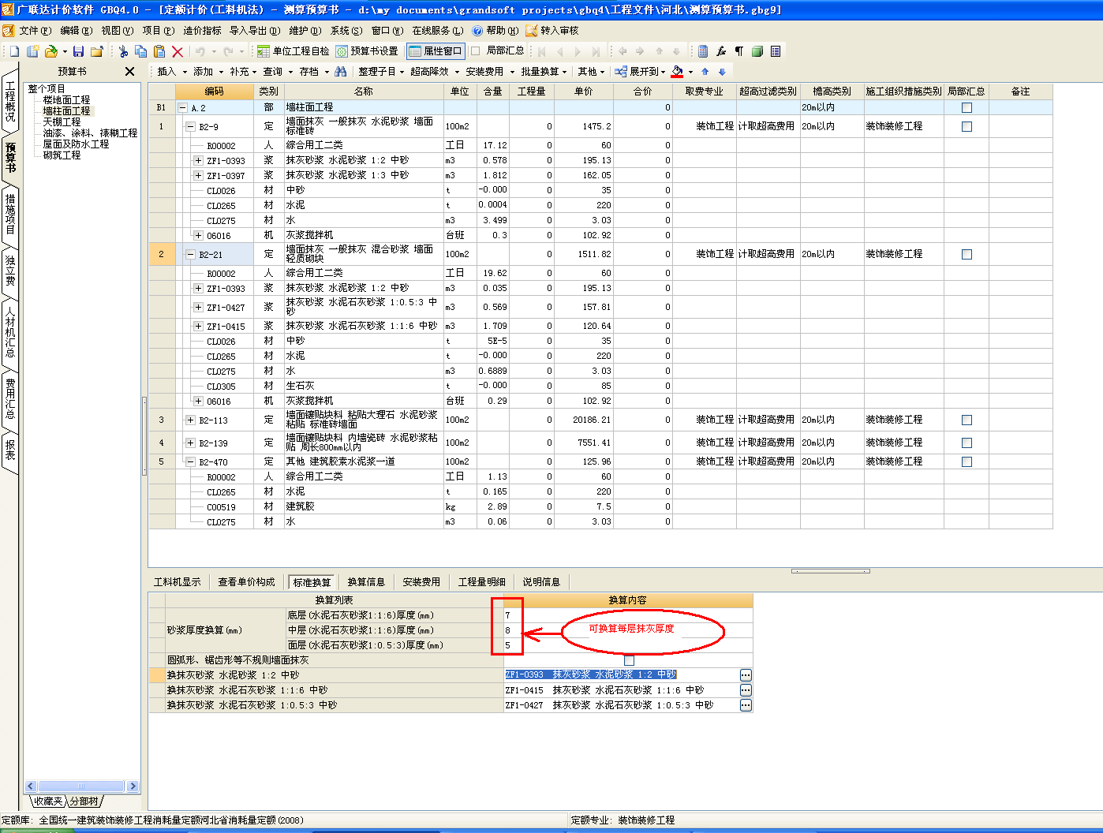Open ellipsis for ZF1-0393 换算 row
This screenshot has height=833, width=1103.
click(746, 675)
